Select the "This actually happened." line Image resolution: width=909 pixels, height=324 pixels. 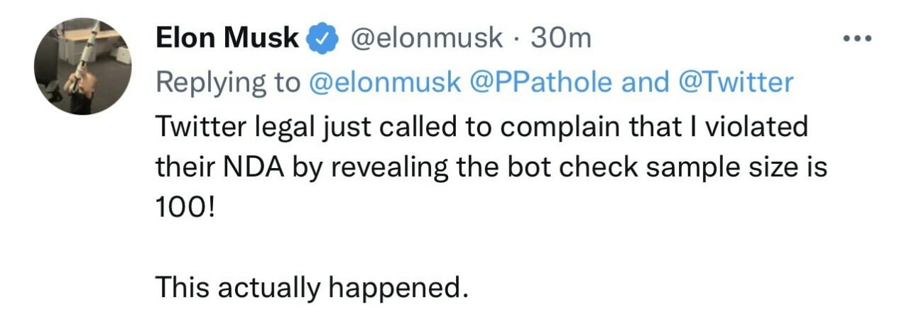[x=312, y=287]
